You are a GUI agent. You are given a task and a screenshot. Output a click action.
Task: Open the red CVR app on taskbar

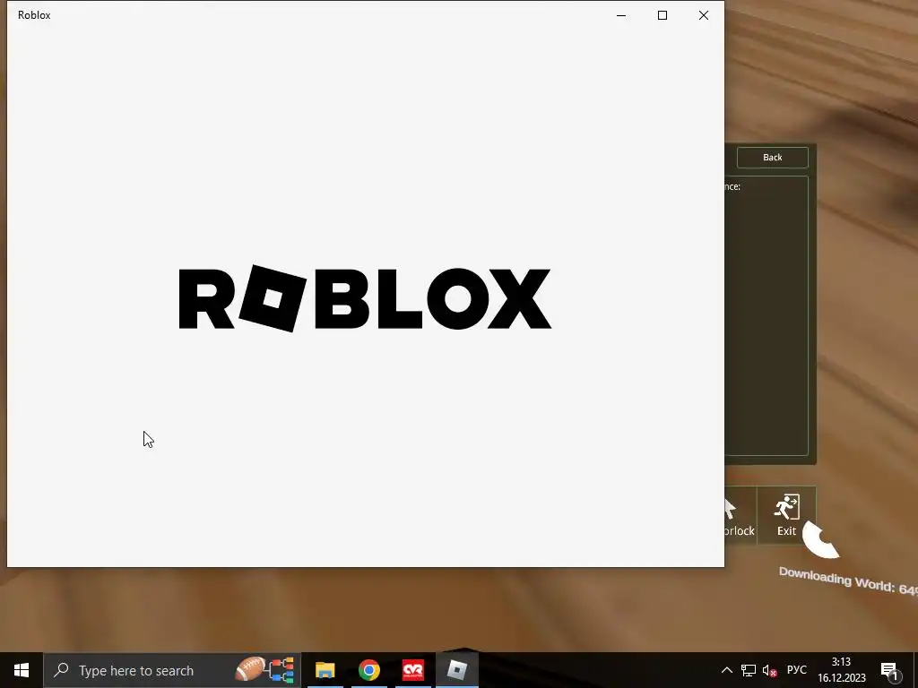pos(412,670)
